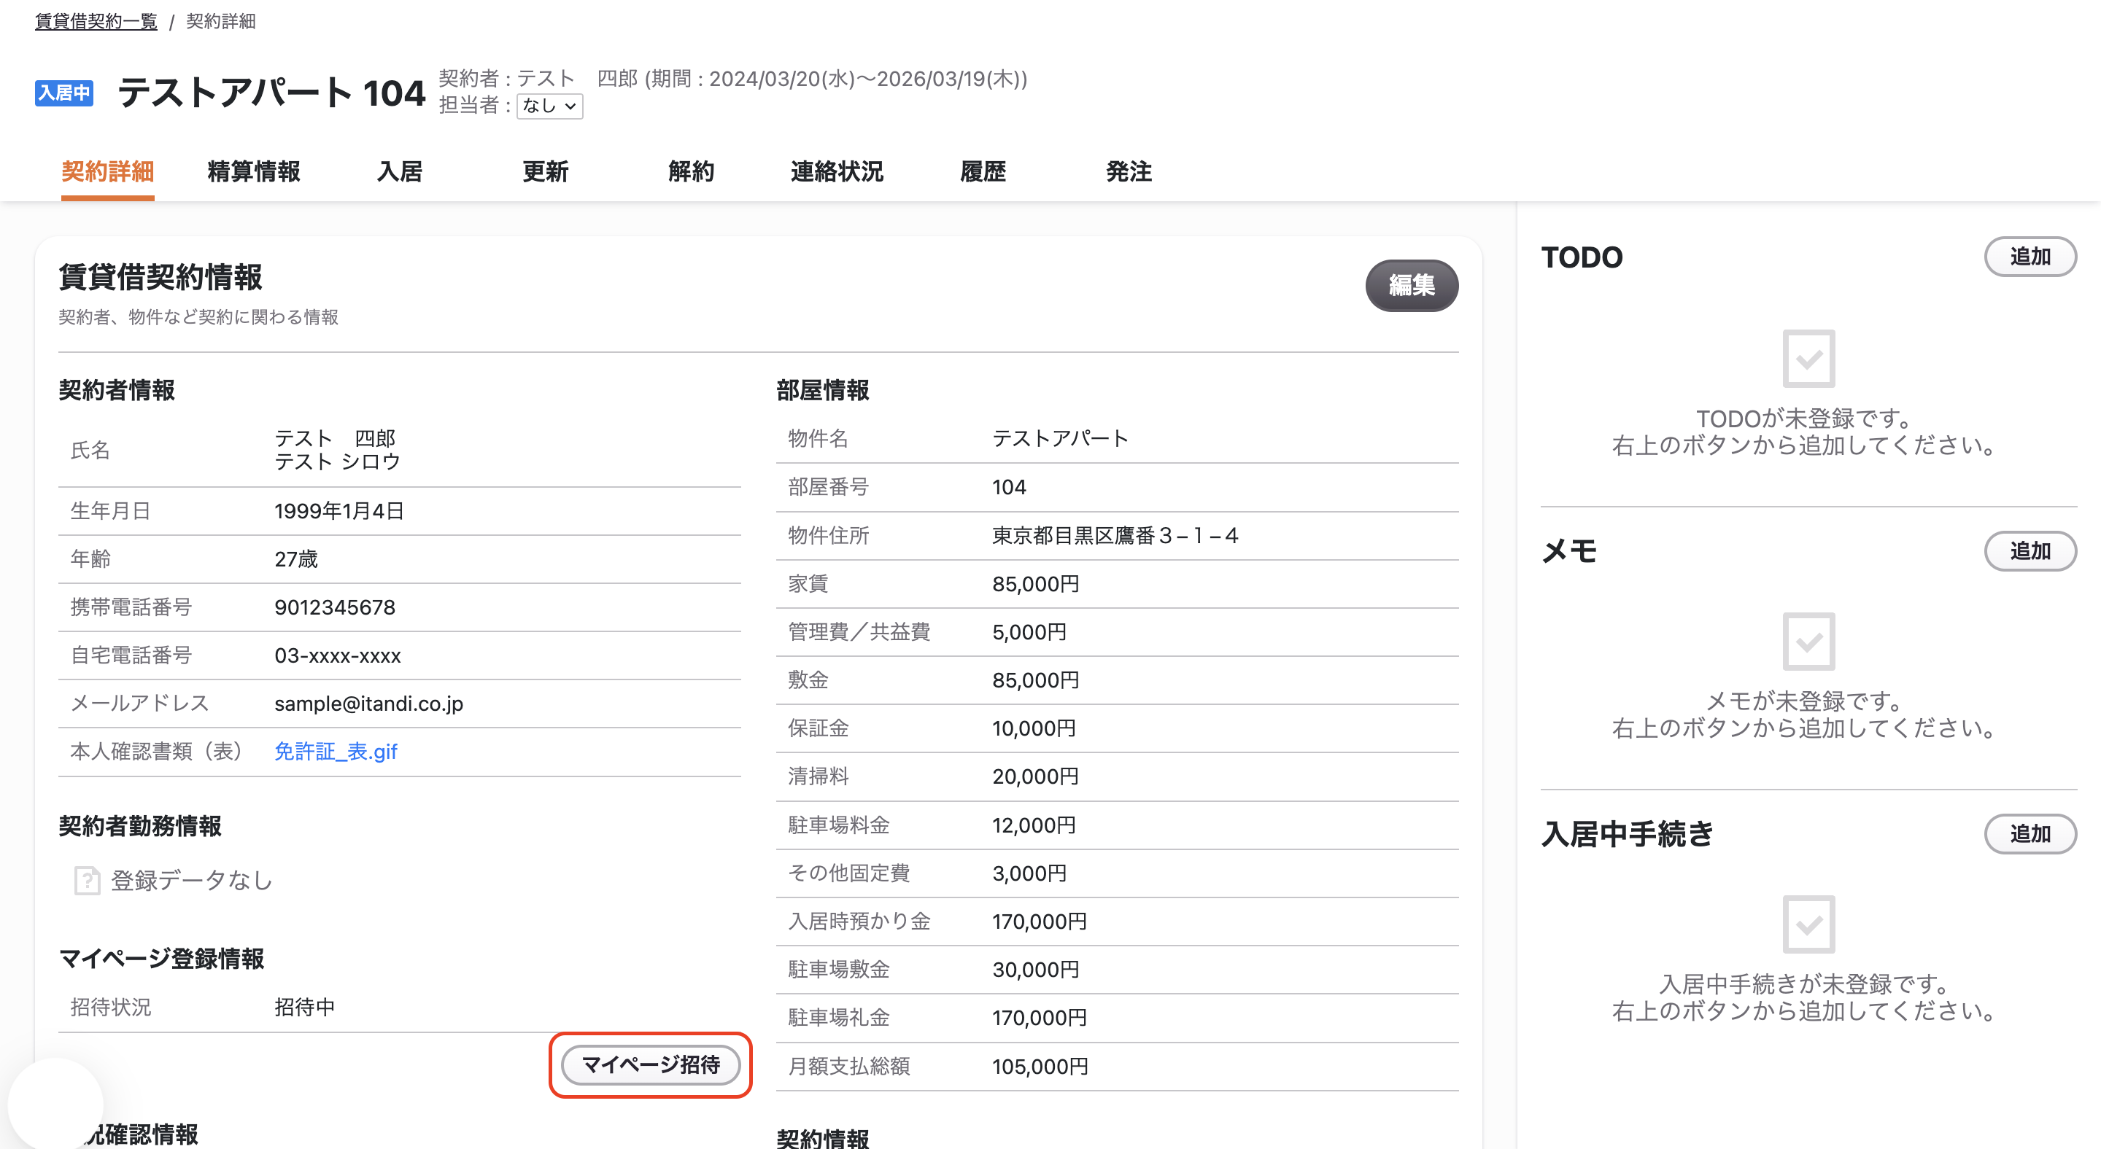Open the 免許証_表.gif file link
Image resolution: width=2101 pixels, height=1149 pixels.
336,752
